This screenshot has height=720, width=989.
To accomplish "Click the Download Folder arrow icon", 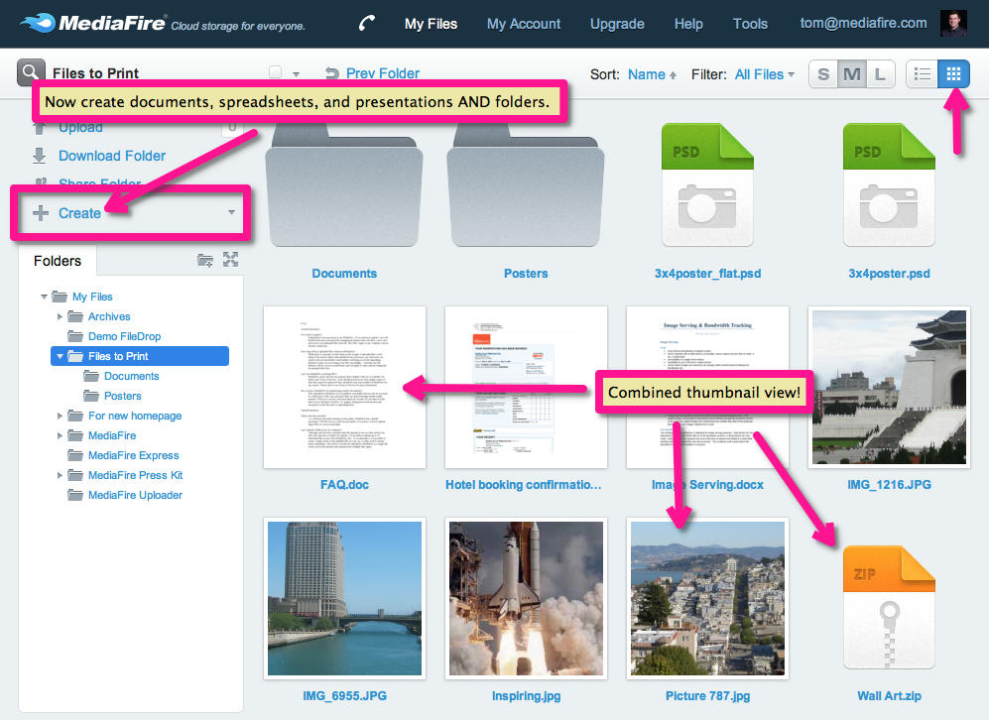I will point(39,156).
